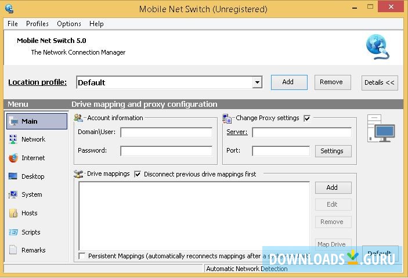
Task: Click Automatic Network Detection status text
Action: tap(247, 269)
